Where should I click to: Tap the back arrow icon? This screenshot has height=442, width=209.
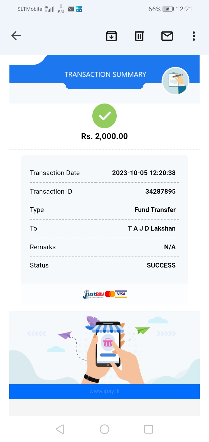coord(16,36)
